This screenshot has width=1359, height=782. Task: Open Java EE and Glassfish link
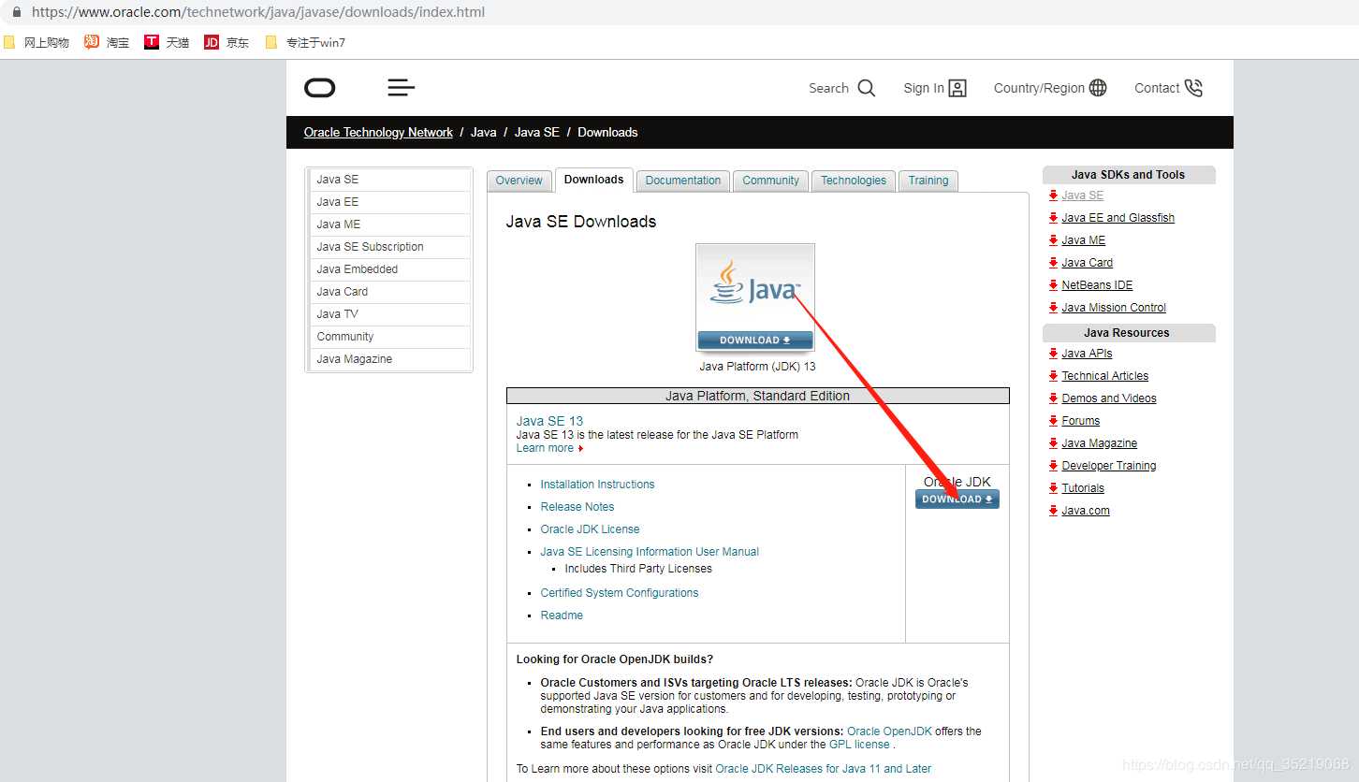point(1118,218)
